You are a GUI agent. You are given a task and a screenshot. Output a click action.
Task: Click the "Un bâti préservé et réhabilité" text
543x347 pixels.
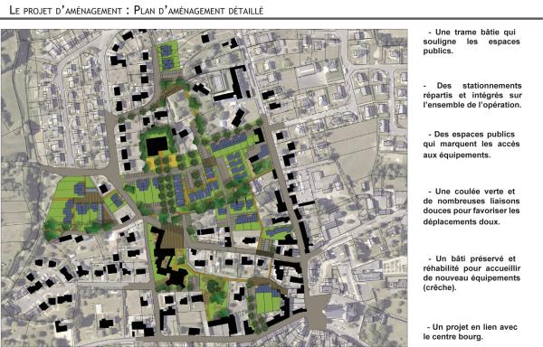[472, 273]
